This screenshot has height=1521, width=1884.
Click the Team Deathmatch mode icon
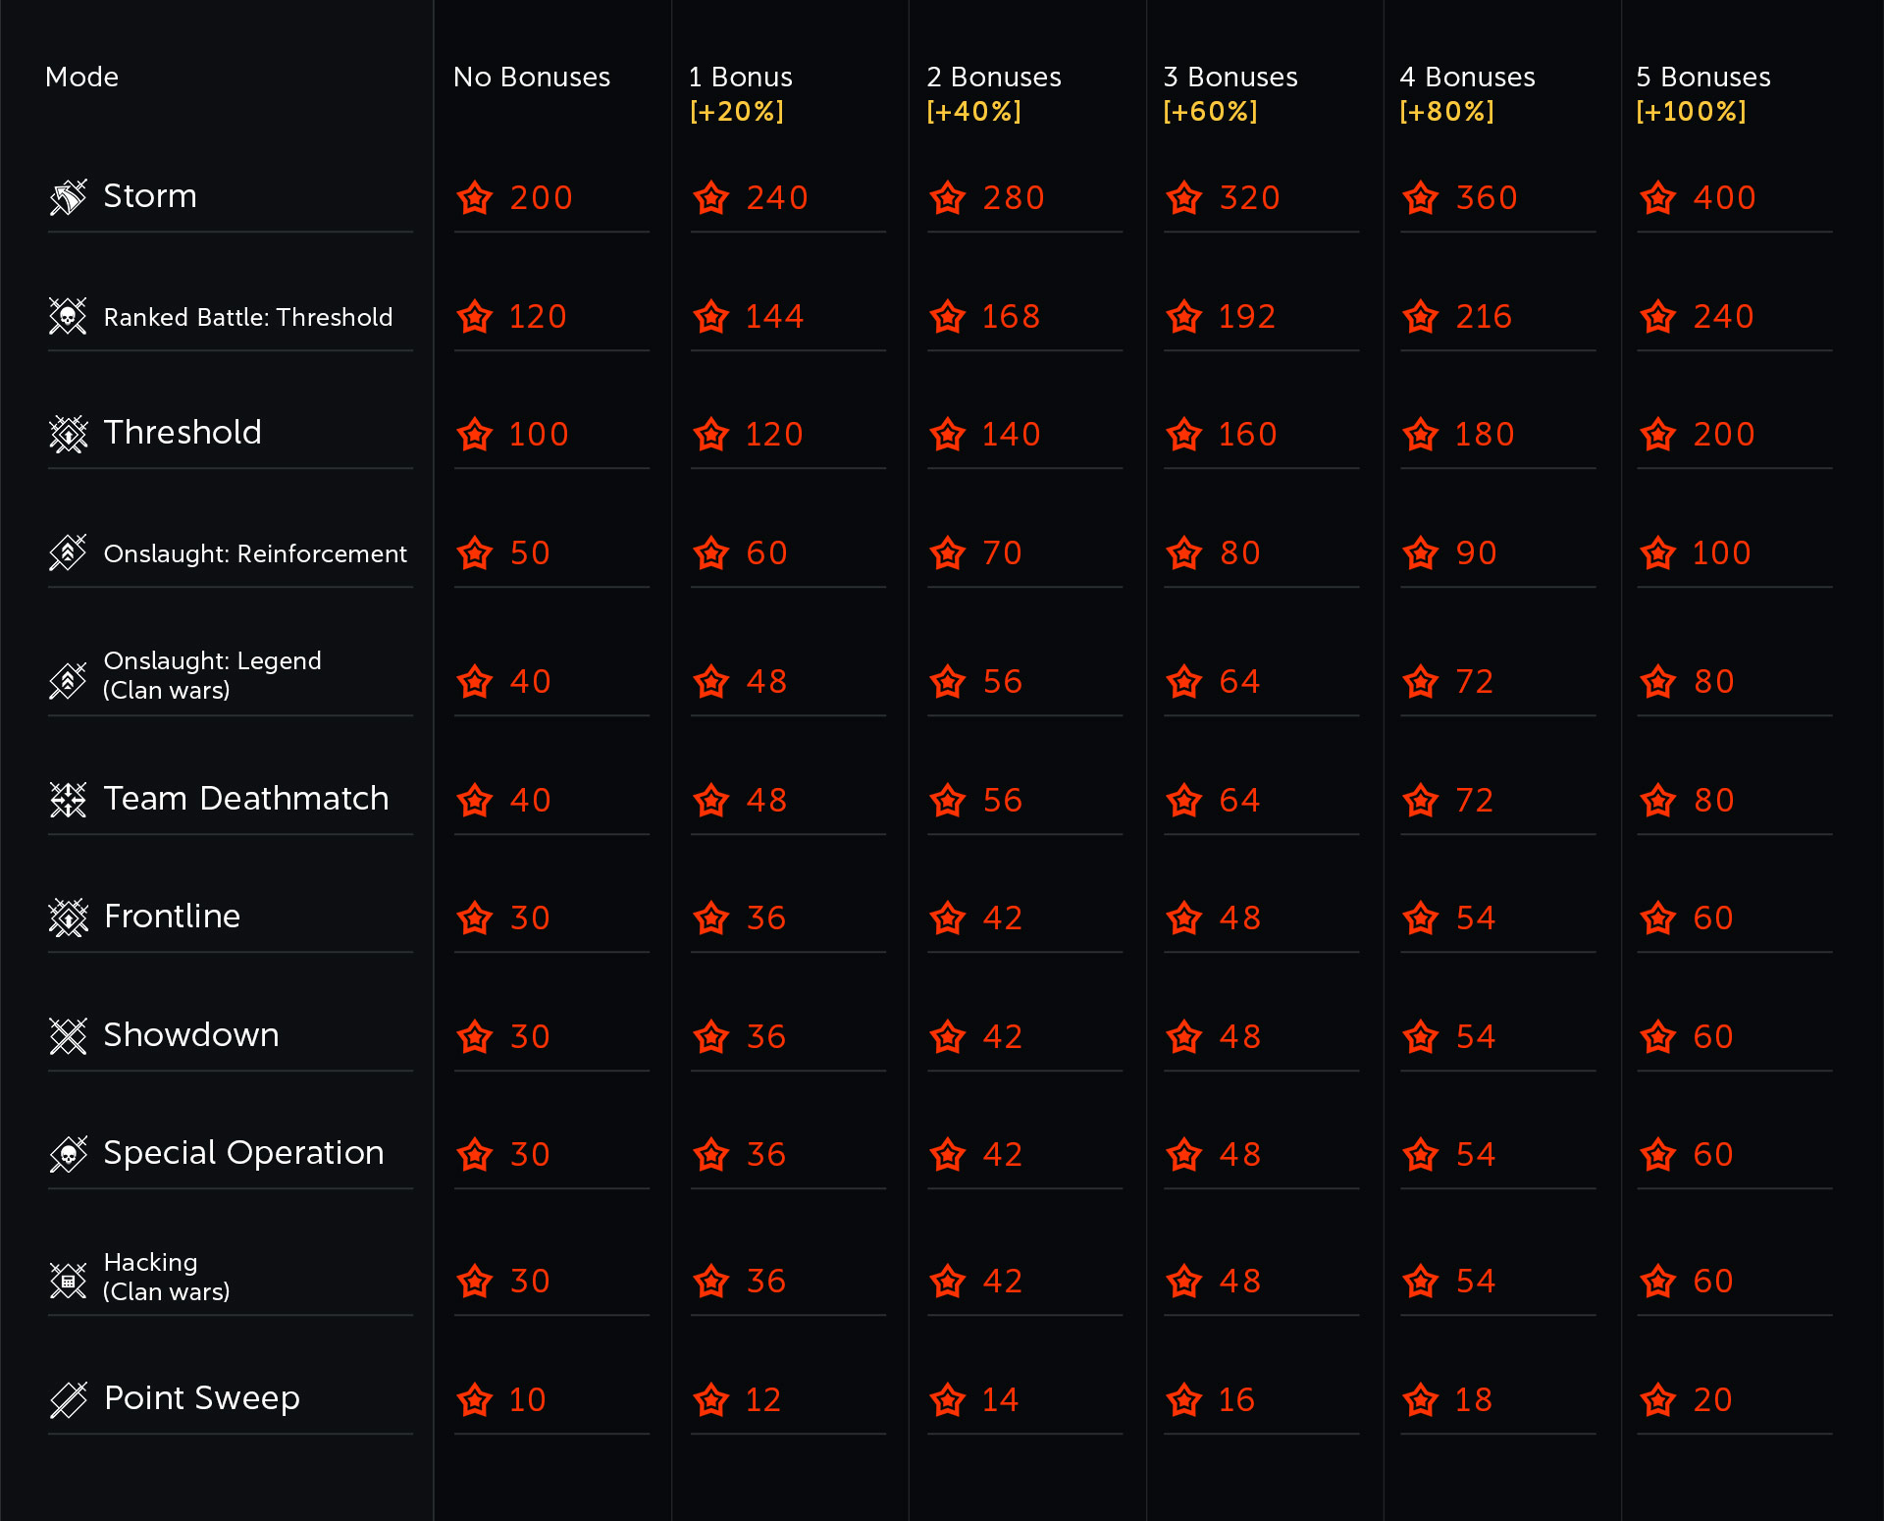(69, 800)
